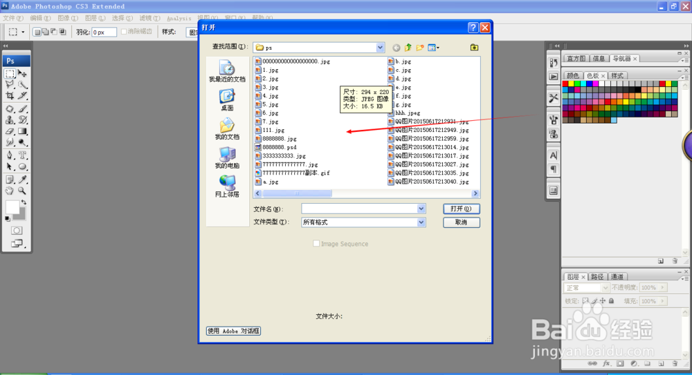Select the Gradient tool
Image resolution: width=692 pixels, height=375 pixels.
(23, 131)
